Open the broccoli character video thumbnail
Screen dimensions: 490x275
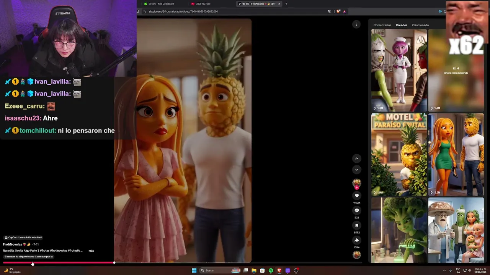click(399, 230)
